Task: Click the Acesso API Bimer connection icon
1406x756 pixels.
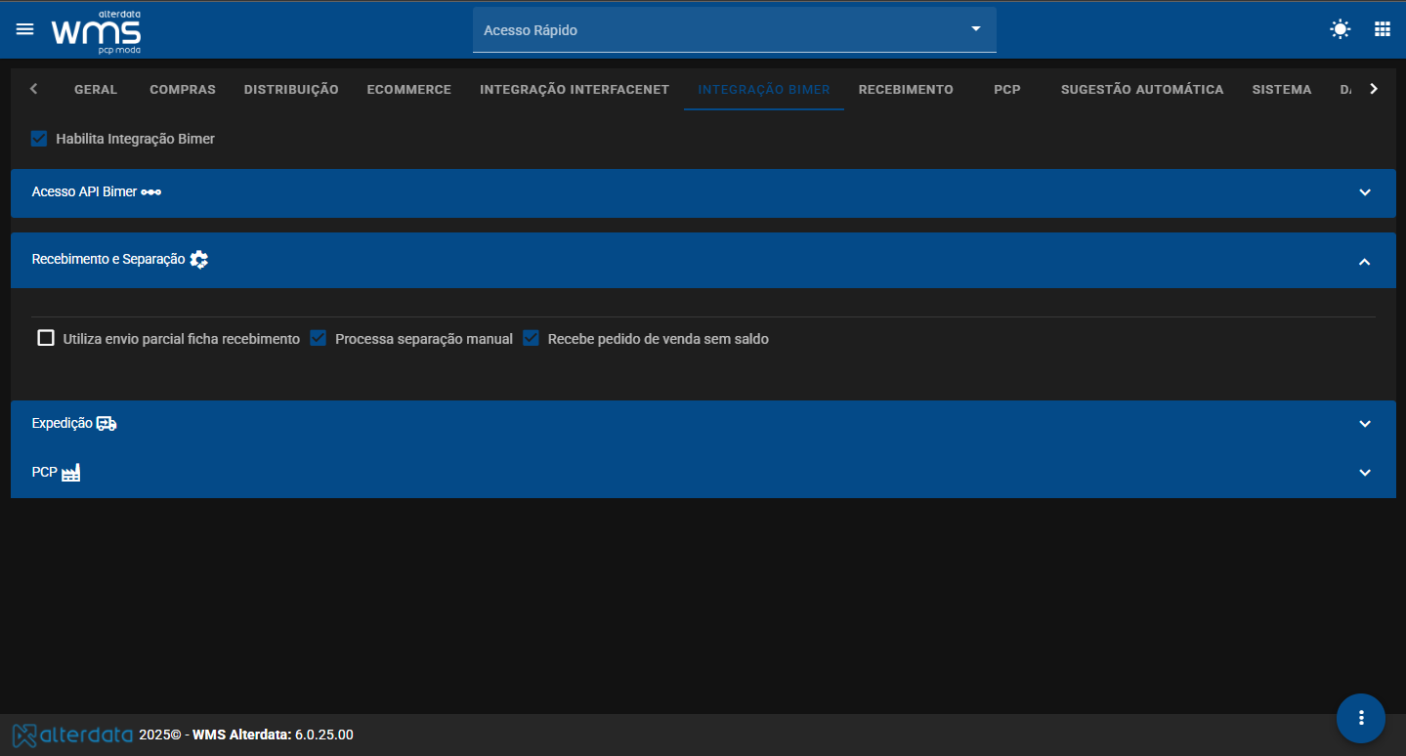Action: 151,192
